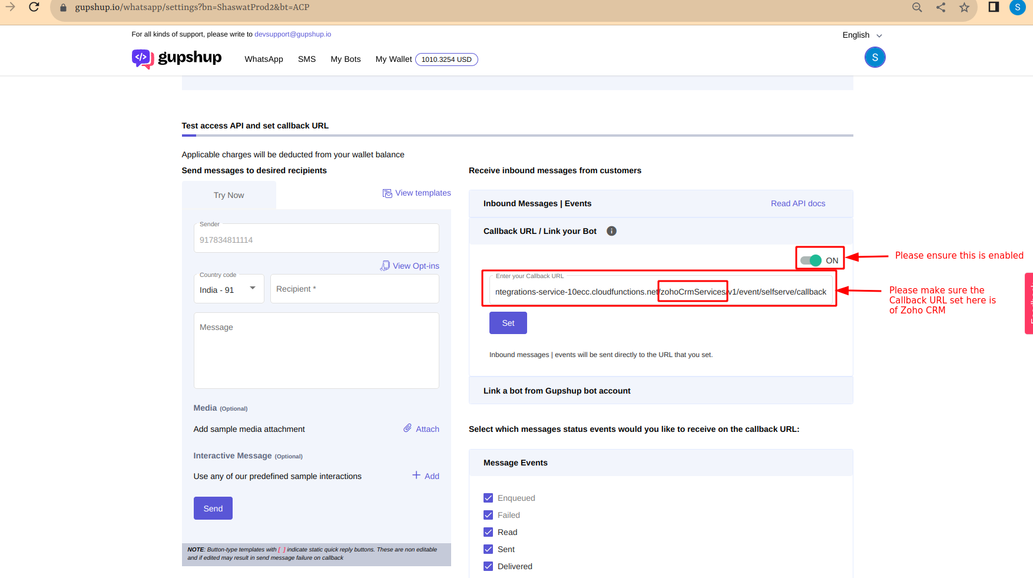Open the SMS menu
Screen dimensions: 1033x578
tap(307, 59)
